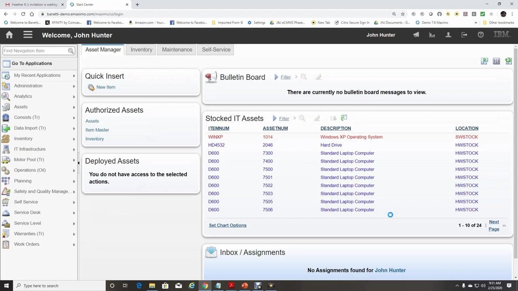
Task: Click the New Item icon in Quick Insert
Action: (x=91, y=87)
